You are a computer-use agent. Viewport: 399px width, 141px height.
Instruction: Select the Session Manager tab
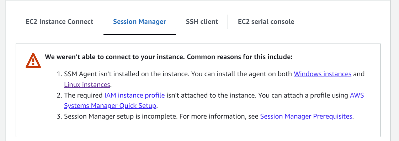[x=139, y=22]
